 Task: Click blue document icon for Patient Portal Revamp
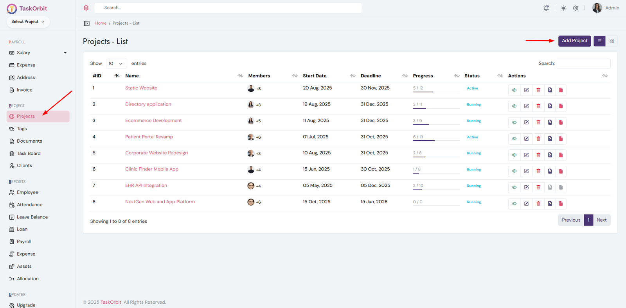click(550, 139)
